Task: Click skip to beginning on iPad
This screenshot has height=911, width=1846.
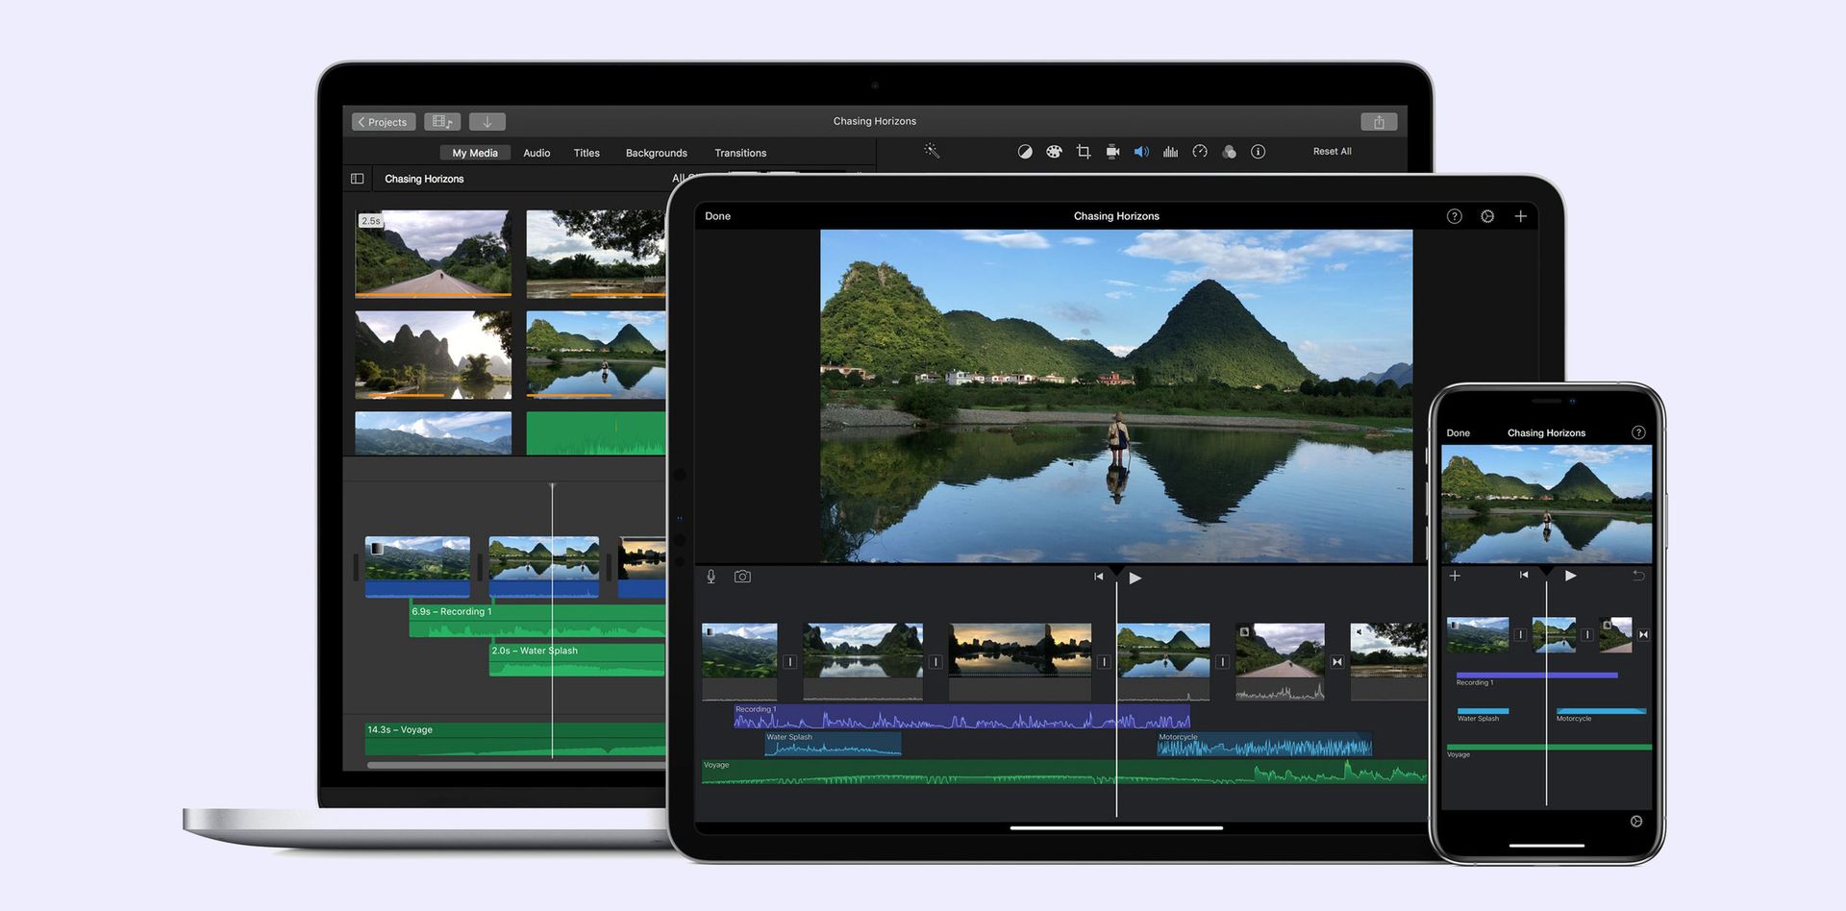Action: point(1098,577)
